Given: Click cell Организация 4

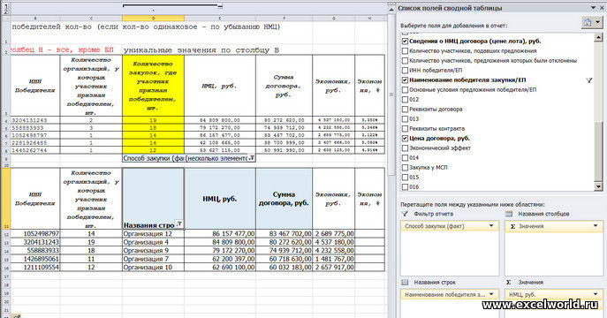Looking at the screenshot, I should 153,242.
